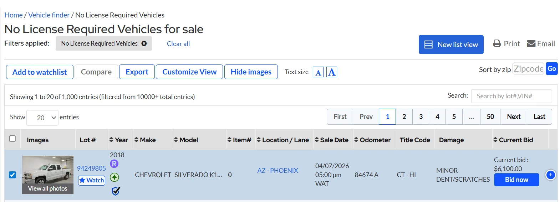Viewport: 560px width, 202px height.
Task: Click Bid now for the Silverado
Action: pos(516,180)
